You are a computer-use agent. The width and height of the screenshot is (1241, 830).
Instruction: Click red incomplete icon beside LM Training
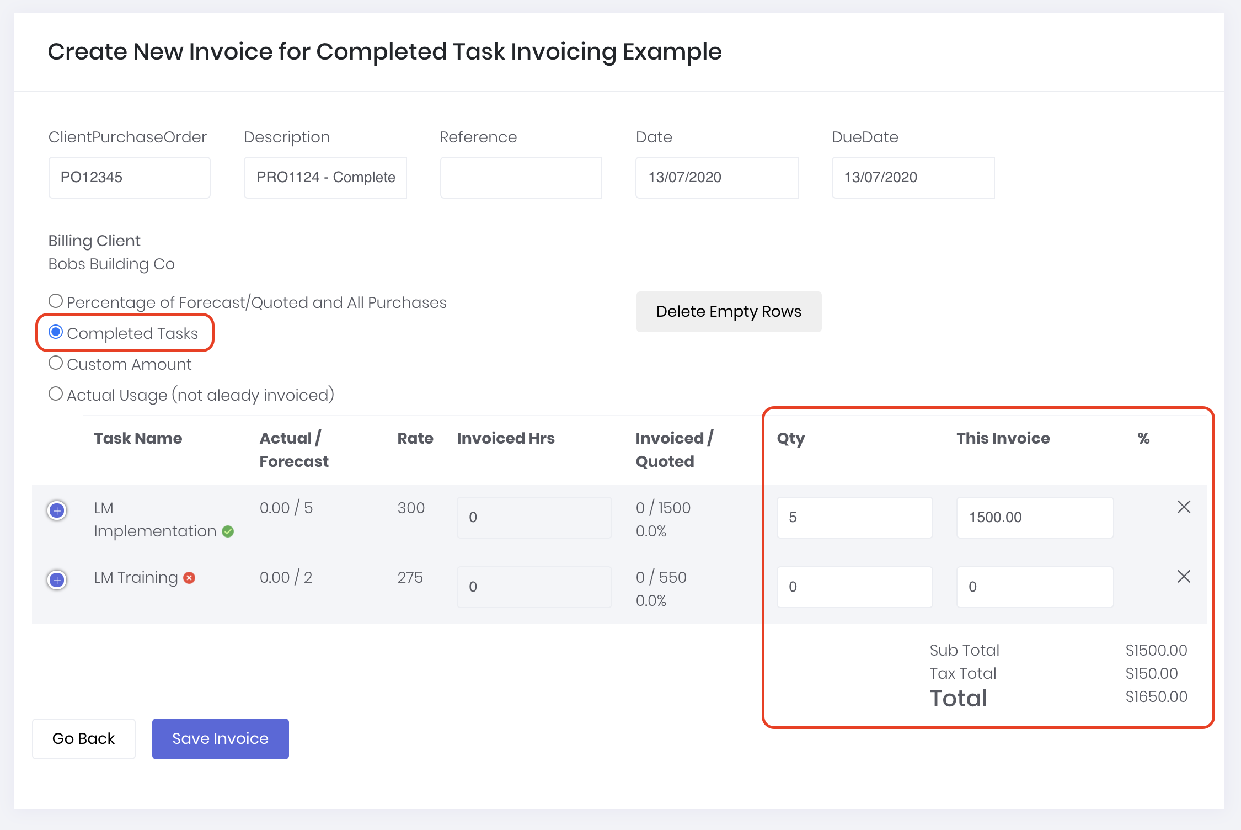click(x=189, y=578)
